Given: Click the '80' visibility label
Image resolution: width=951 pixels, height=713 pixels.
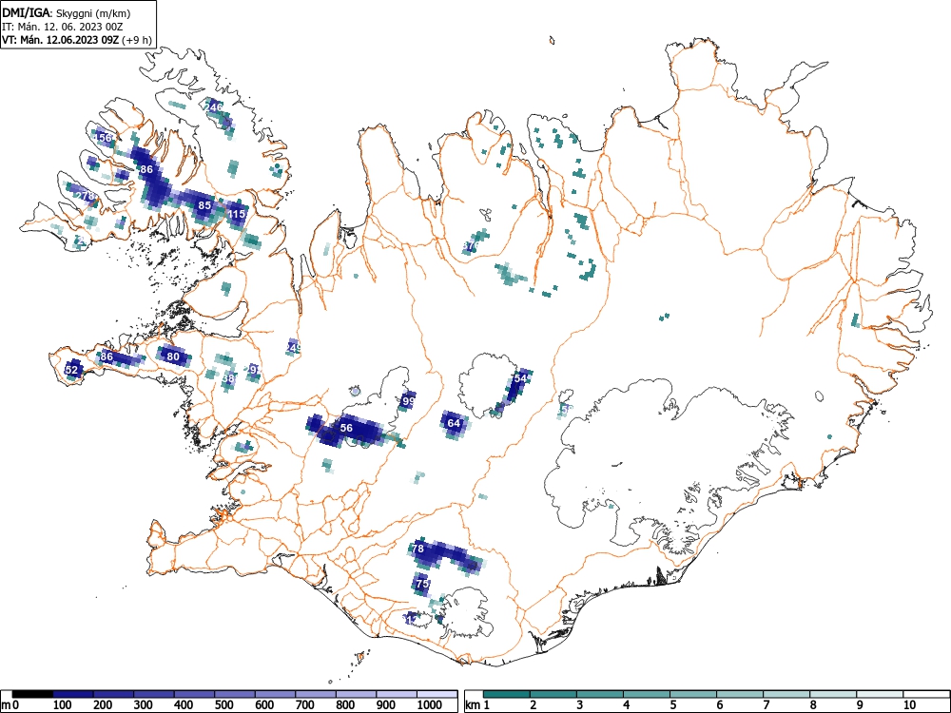Looking at the screenshot, I should pos(173,356).
